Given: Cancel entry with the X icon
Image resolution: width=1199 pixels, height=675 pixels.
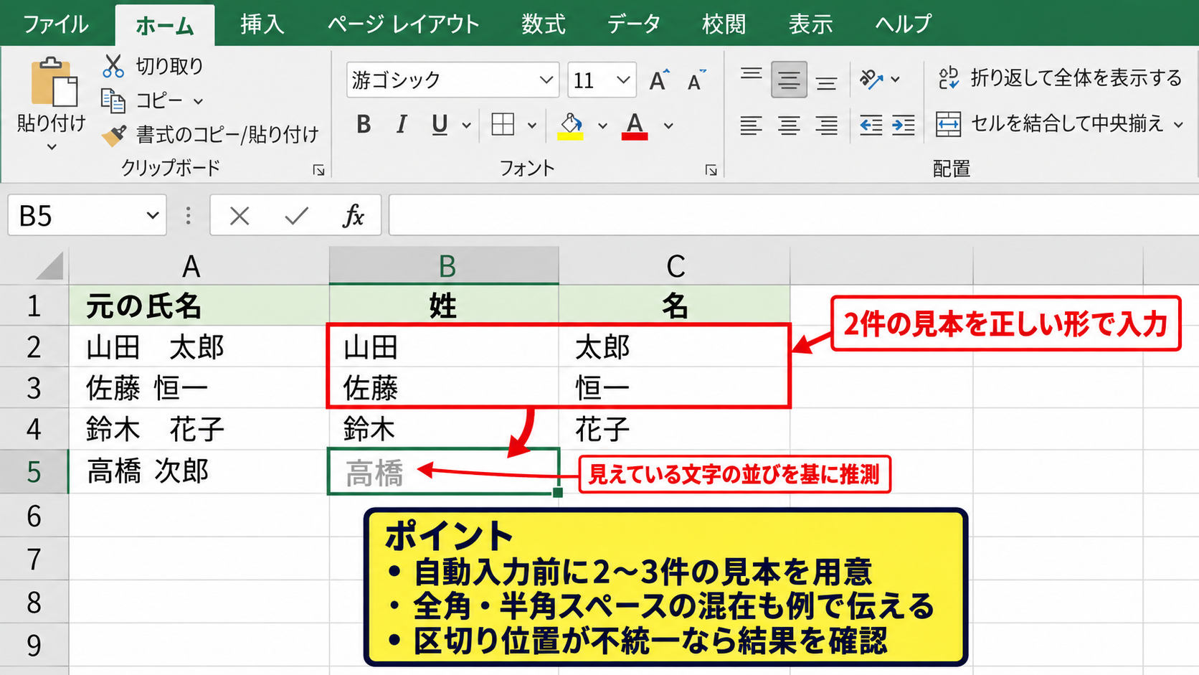Looking at the screenshot, I should (240, 216).
